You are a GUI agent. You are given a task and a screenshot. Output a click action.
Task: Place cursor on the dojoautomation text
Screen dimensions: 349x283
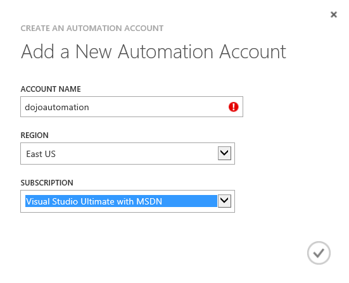(57, 107)
